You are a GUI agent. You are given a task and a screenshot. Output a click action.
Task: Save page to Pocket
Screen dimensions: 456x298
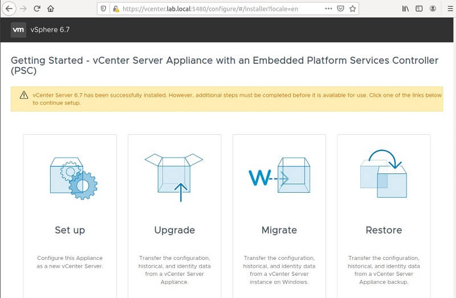click(340, 9)
